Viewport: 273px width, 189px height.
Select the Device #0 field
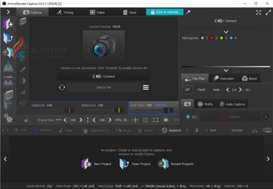point(104,87)
